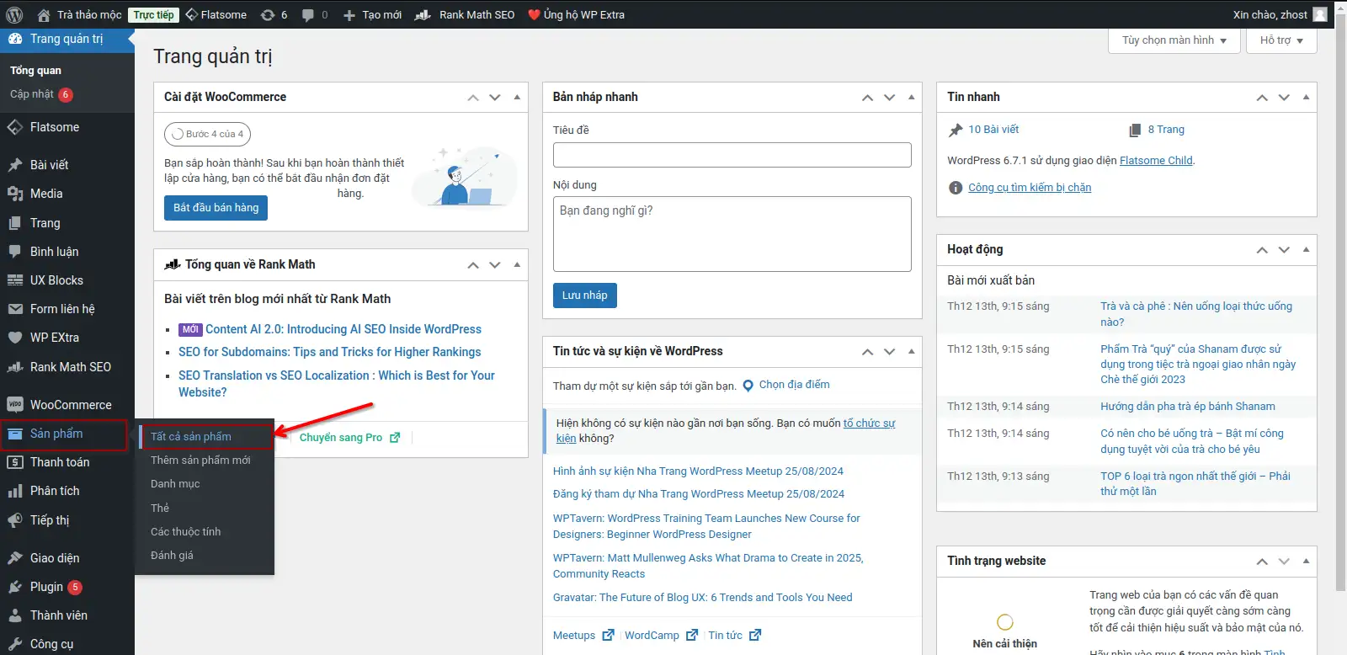
Task: Click Chuyển sang Pro link
Action: [349, 438]
